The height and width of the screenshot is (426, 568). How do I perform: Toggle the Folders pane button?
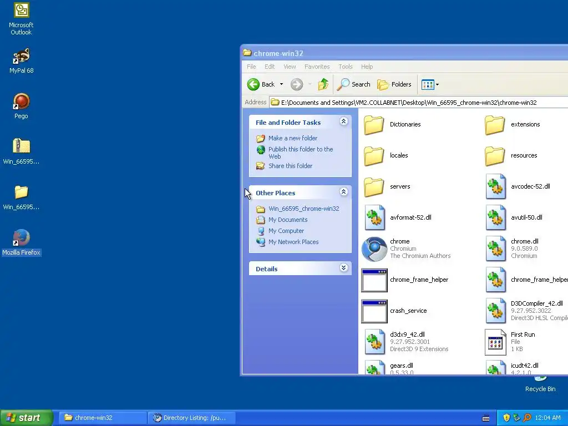394,84
